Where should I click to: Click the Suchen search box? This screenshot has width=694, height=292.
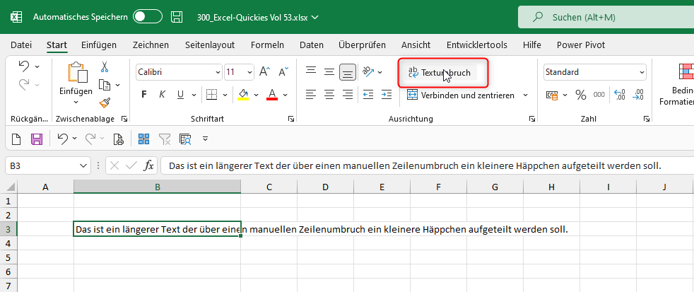click(x=606, y=17)
